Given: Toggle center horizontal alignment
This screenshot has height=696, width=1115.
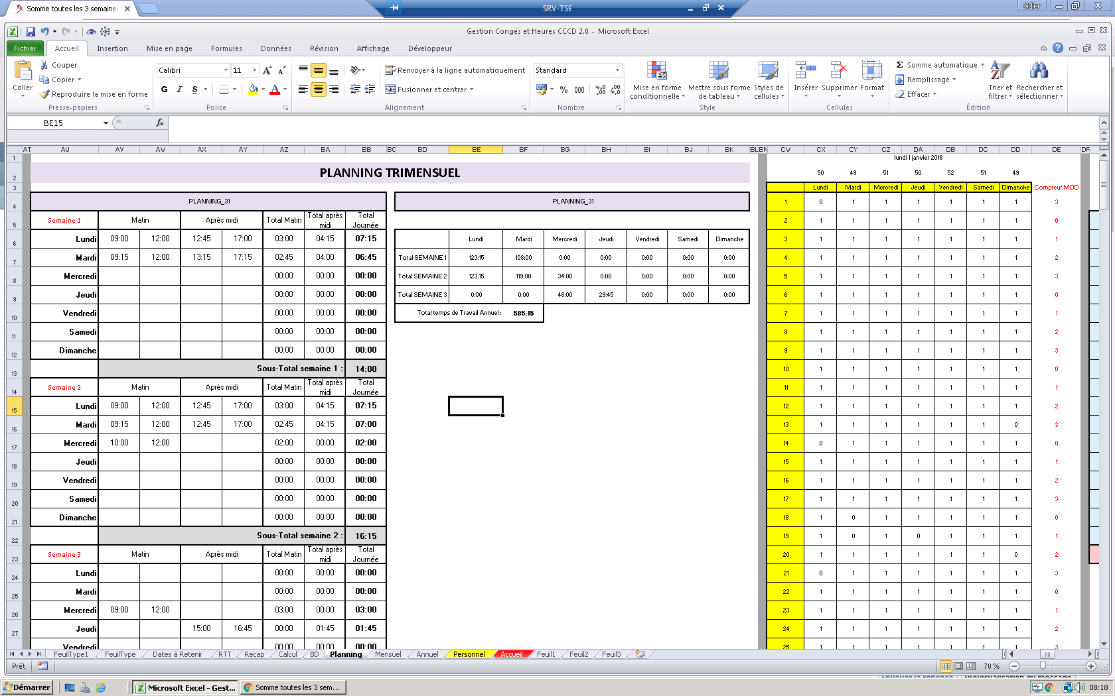Looking at the screenshot, I should (319, 89).
